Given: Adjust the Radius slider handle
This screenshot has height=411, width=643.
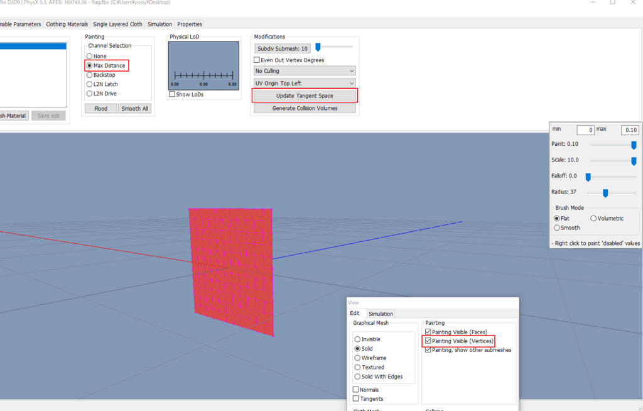Looking at the screenshot, I should 605,193.
